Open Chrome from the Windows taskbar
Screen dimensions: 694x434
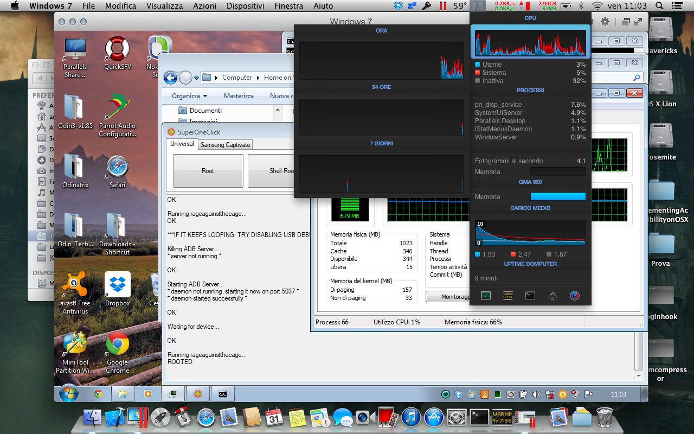[98, 394]
